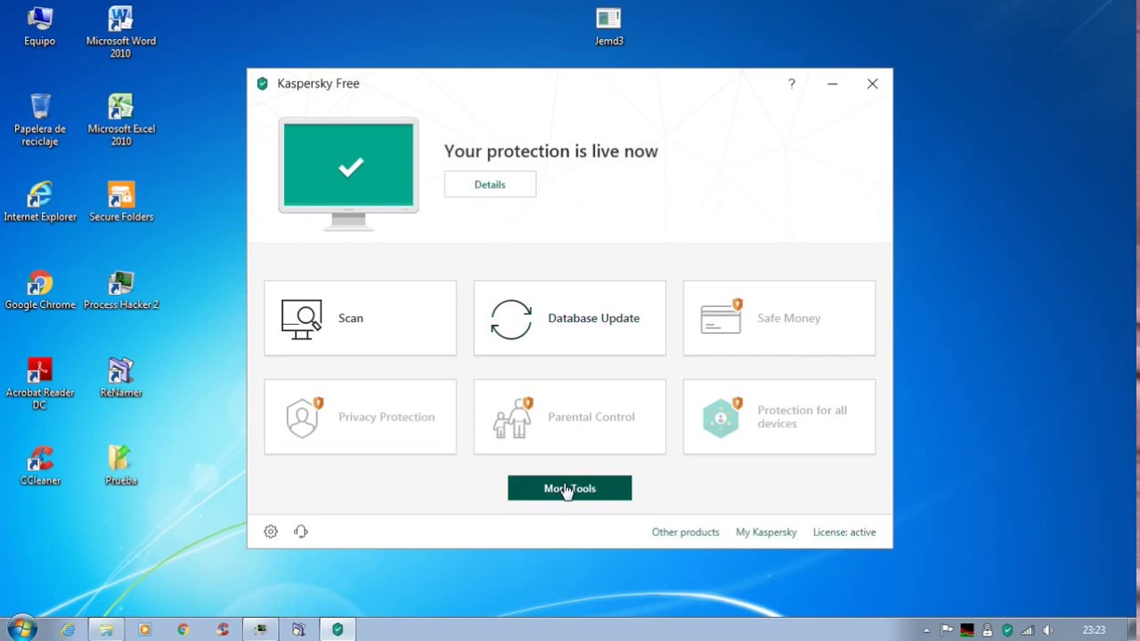
Task: Show hidden system tray icons arrow
Action: 926,630
